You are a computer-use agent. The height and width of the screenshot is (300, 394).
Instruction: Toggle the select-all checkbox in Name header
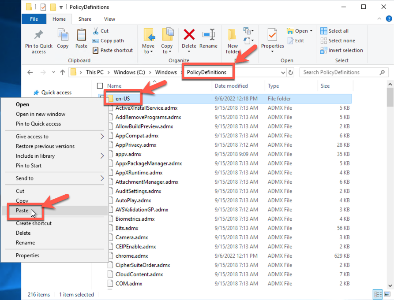coord(100,86)
